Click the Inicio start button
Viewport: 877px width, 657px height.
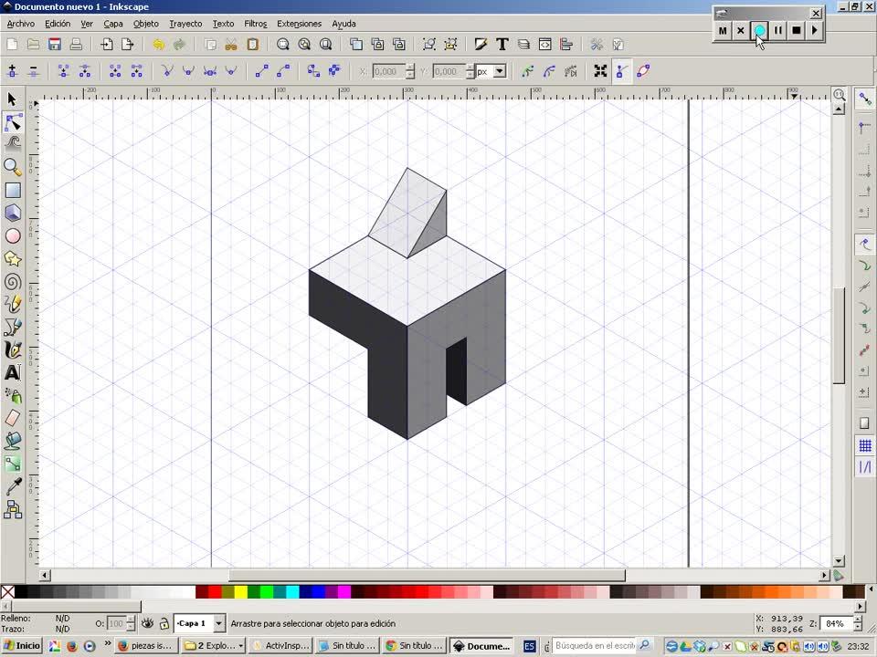coord(22,645)
